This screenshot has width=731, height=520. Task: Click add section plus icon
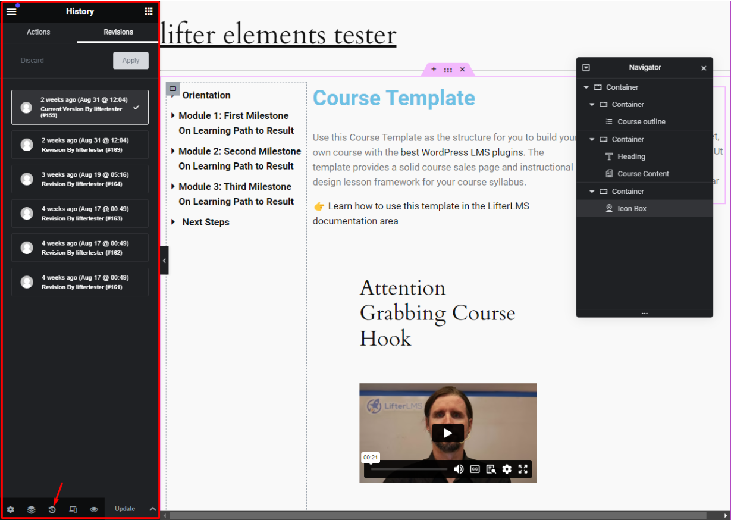tap(434, 70)
